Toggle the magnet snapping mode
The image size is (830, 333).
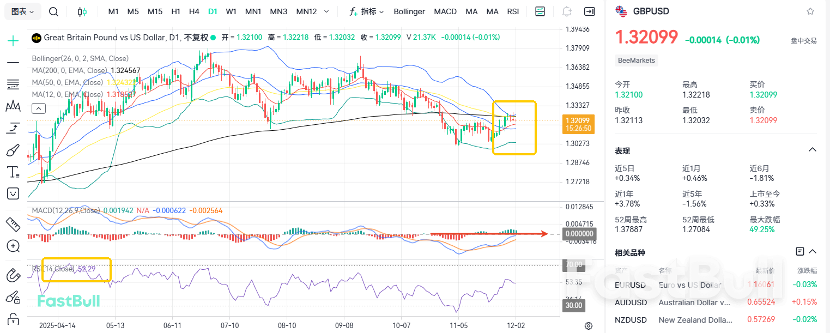pyautogui.click(x=13, y=275)
